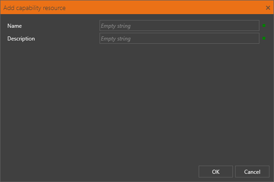Click the Name label
The width and height of the screenshot is (274, 182).
15,26
